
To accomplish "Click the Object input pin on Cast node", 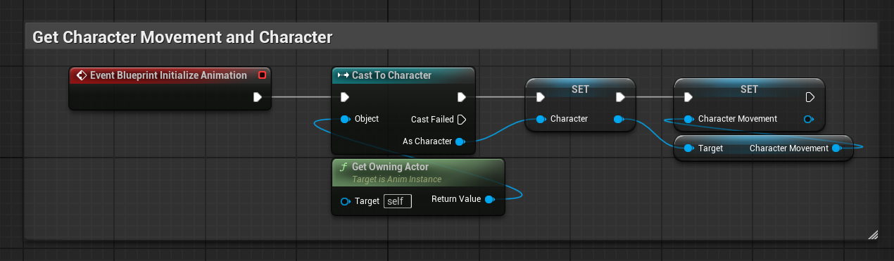I will pos(345,119).
